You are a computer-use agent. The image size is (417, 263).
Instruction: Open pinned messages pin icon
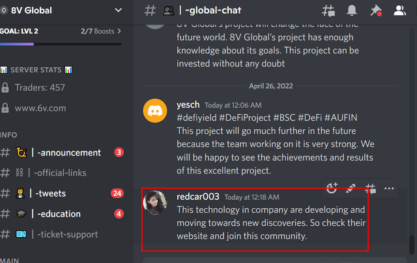(x=376, y=10)
